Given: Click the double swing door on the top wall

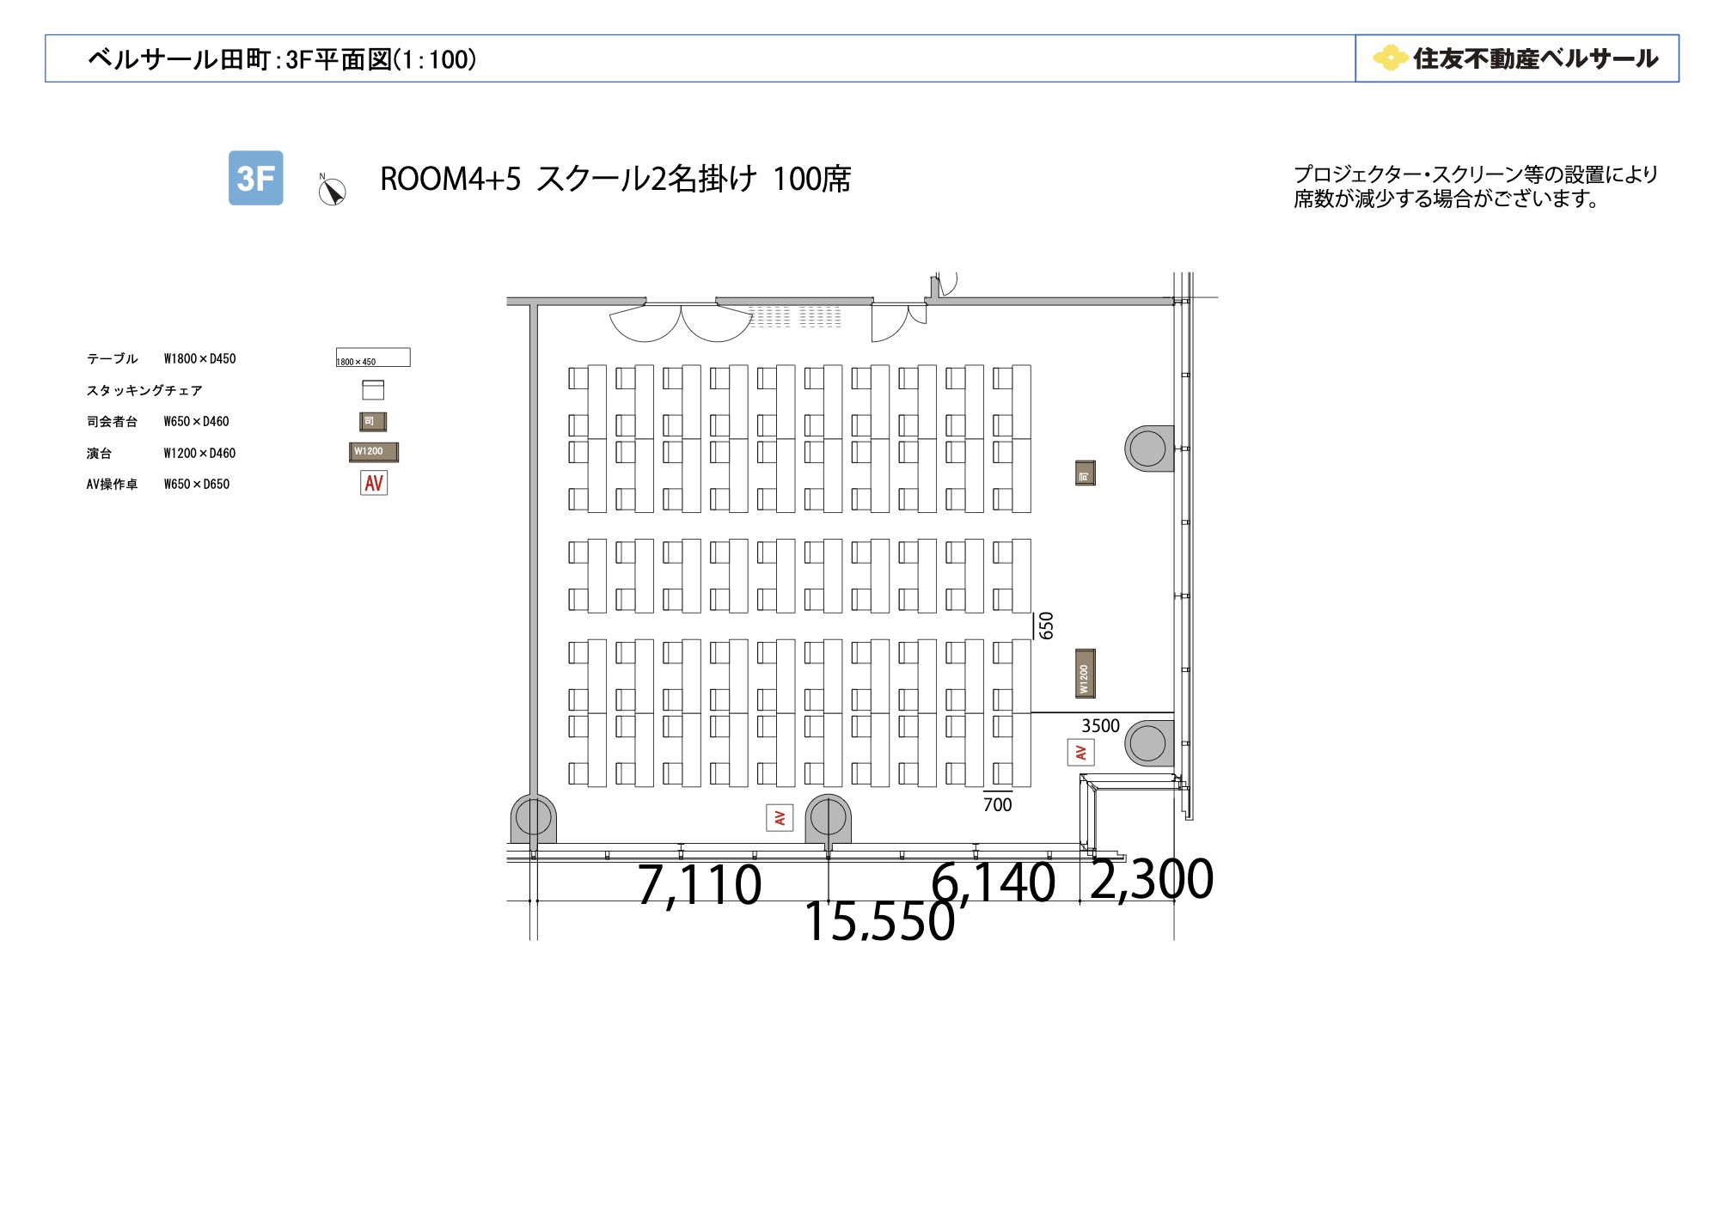Looking at the screenshot, I should [681, 322].
